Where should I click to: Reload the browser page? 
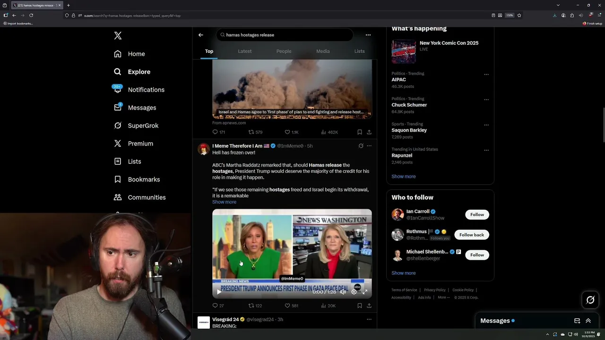[31, 15]
